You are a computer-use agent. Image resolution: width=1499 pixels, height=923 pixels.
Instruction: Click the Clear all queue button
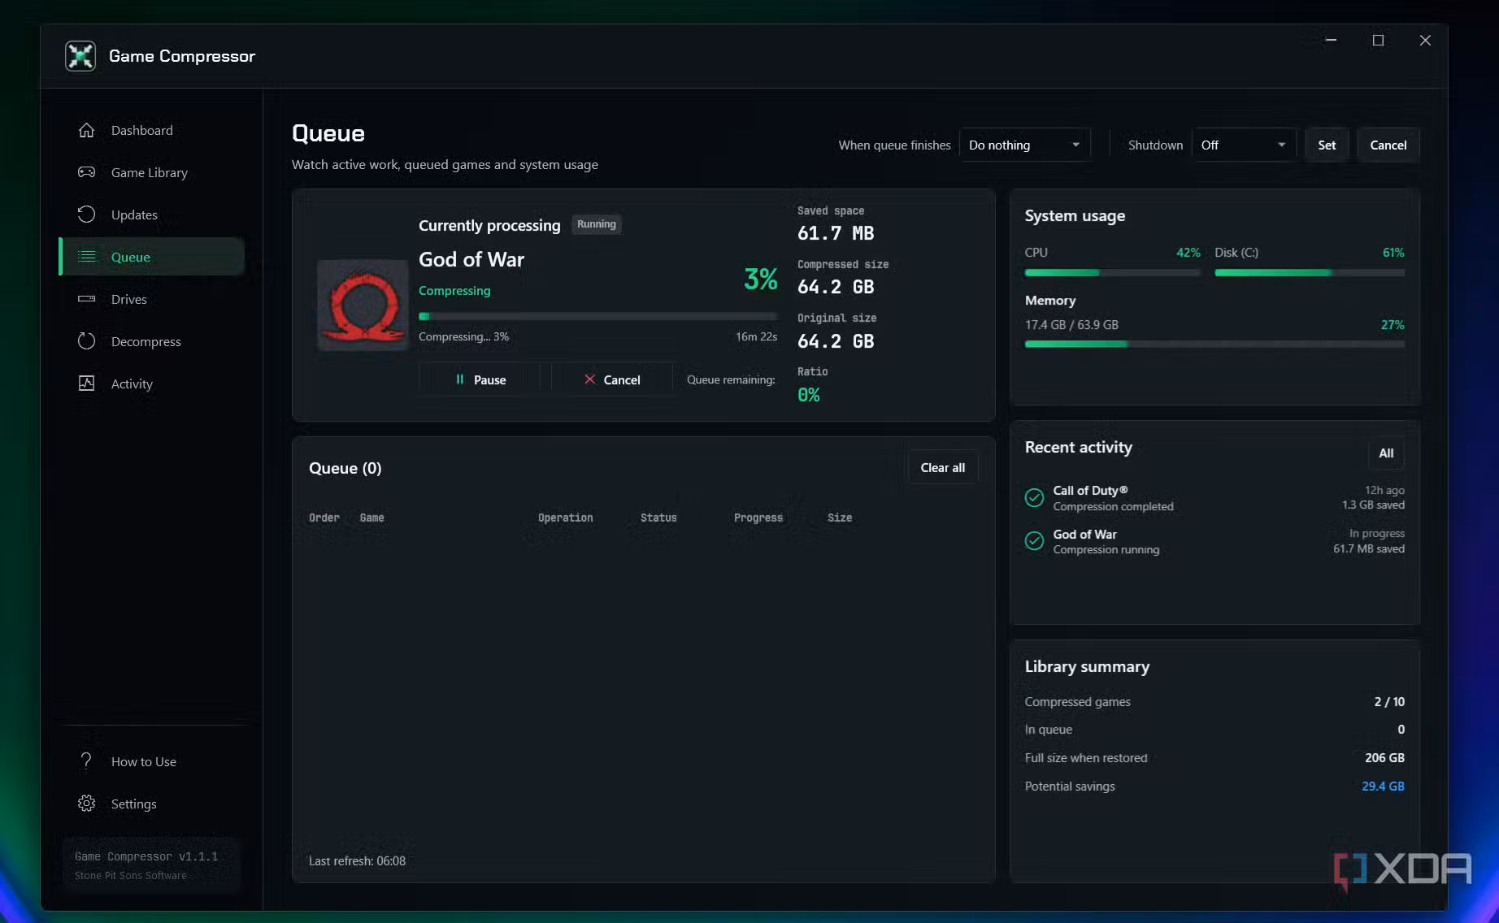coord(943,468)
